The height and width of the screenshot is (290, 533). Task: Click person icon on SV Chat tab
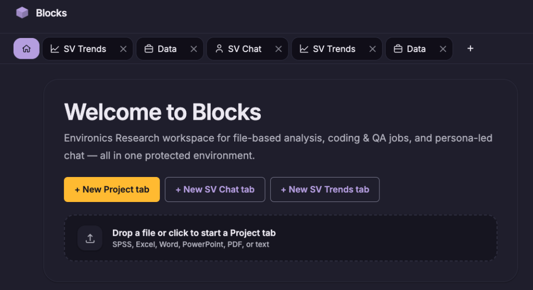219,49
